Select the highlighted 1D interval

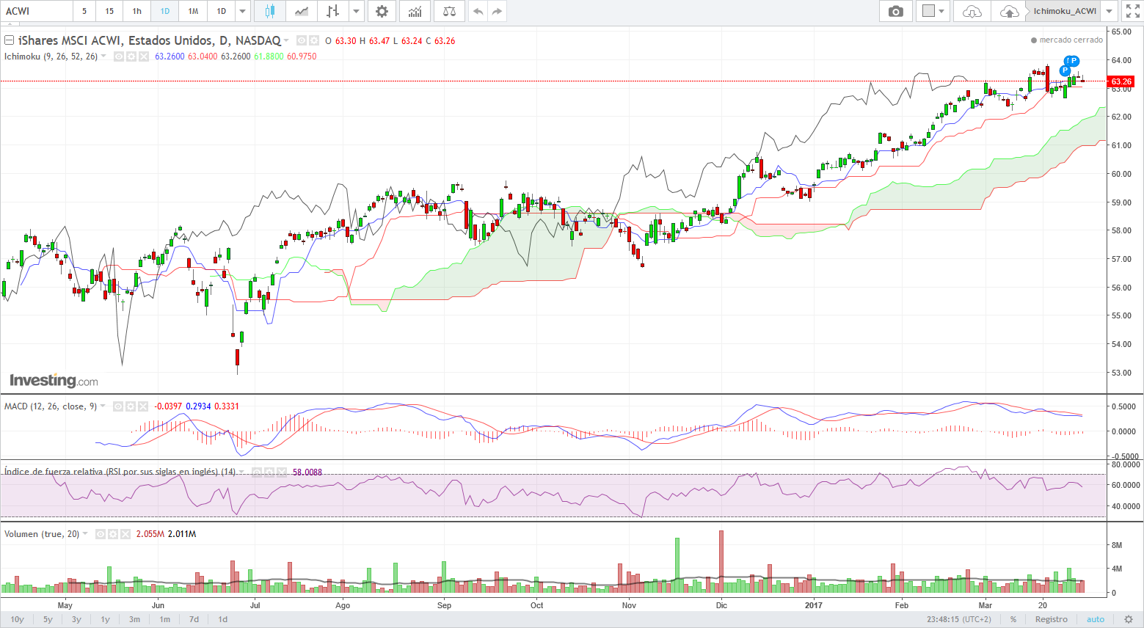165,11
